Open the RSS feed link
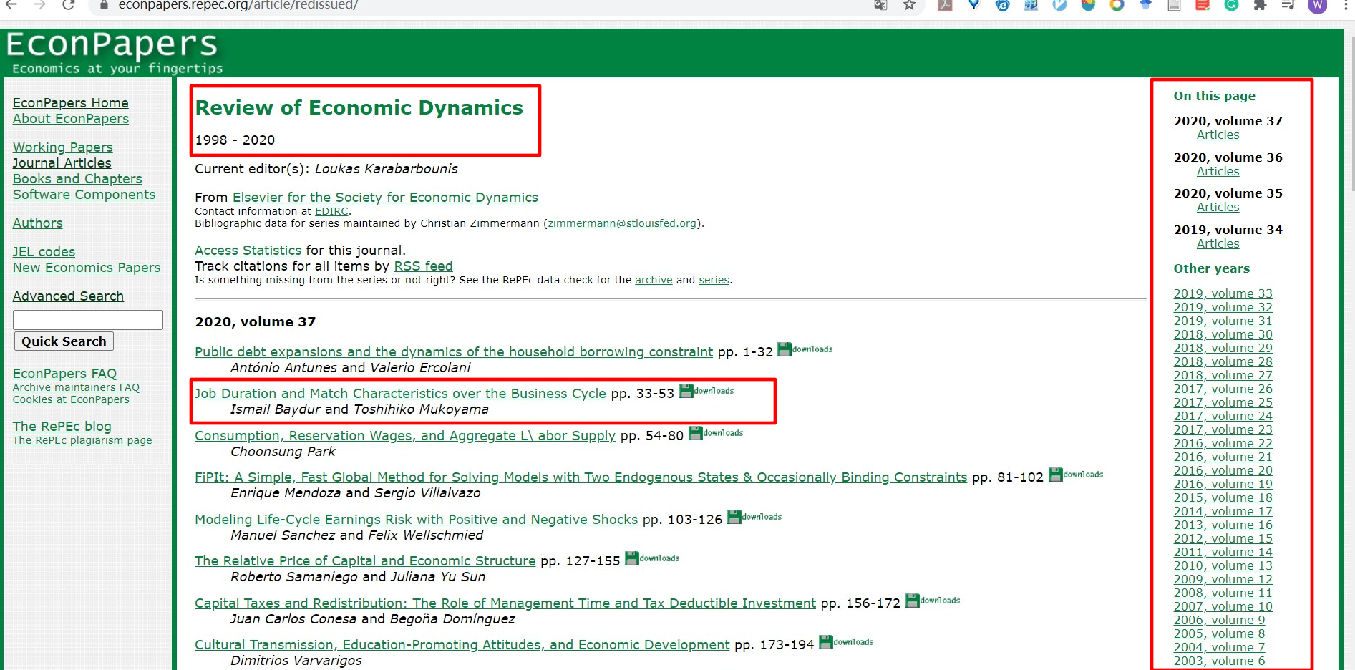Viewport: 1355px width, 670px height. tap(422, 266)
